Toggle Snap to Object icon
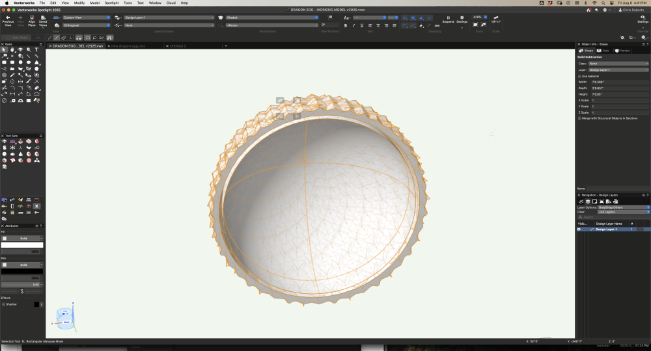 coord(413,18)
